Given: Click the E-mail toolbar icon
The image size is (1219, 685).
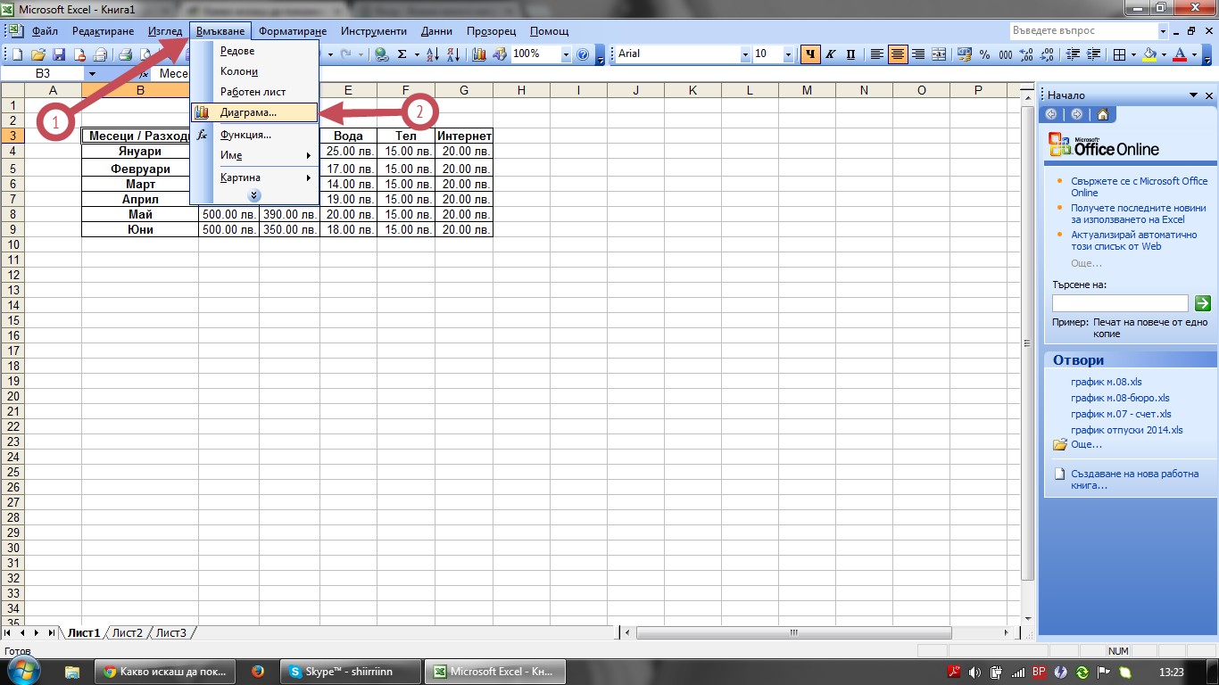Looking at the screenshot, I should coord(100,54).
